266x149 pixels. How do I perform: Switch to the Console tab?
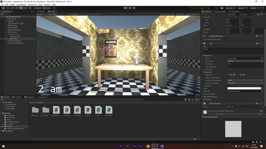pos(17,97)
